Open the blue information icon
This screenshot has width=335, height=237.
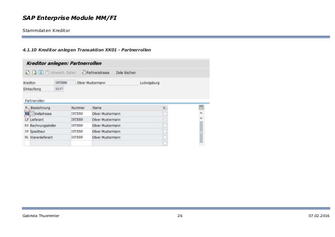pos(41,72)
